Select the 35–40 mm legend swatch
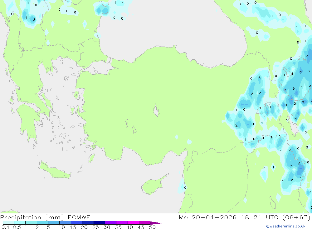312x229 pixels. 122,223
